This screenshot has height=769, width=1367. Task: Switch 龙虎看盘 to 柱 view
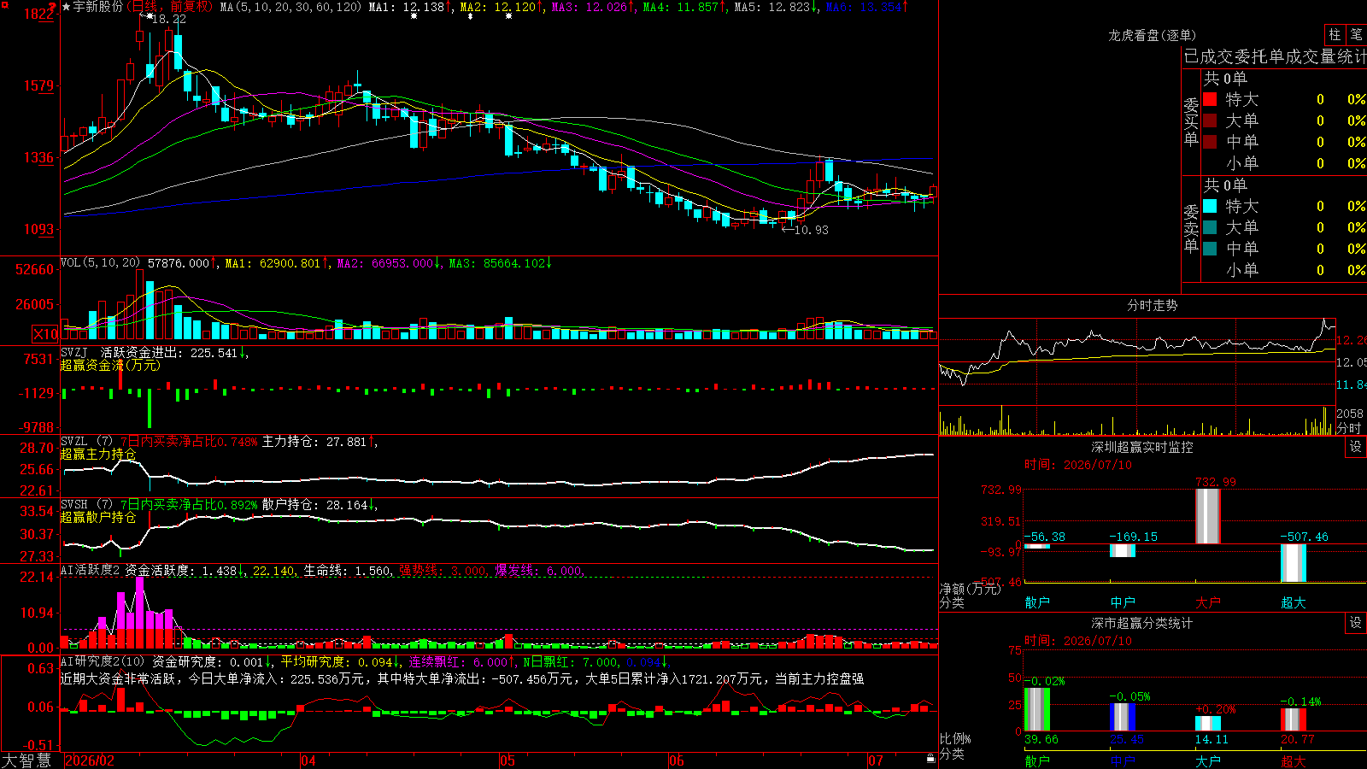[1335, 34]
